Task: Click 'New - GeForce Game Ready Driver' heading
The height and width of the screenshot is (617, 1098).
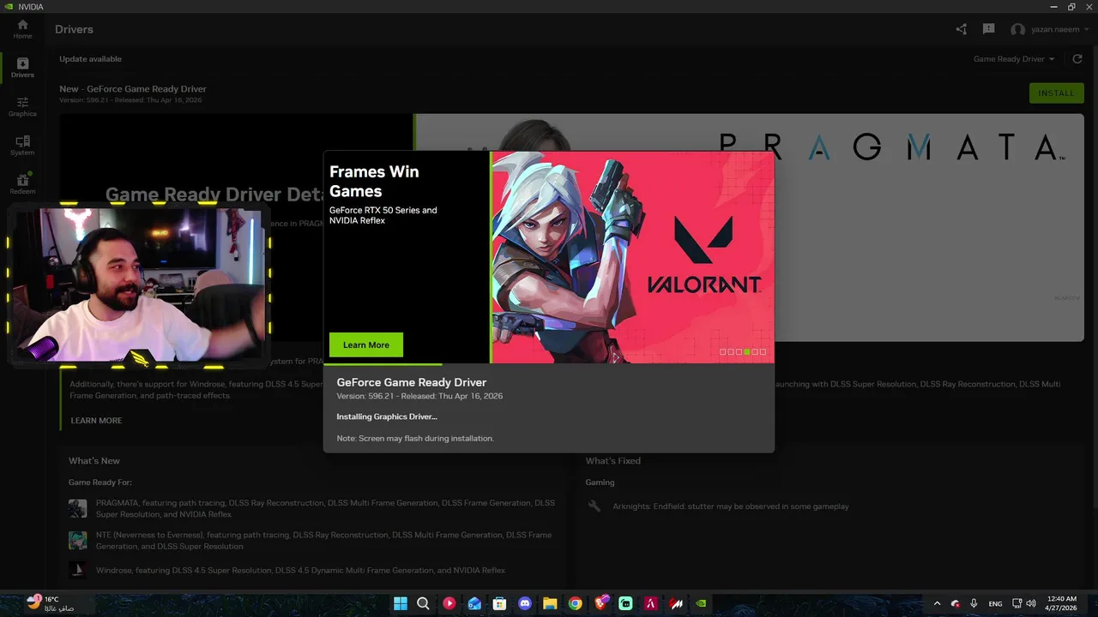Action: 133,89
